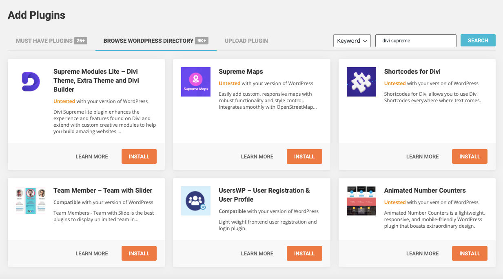Viewport: 503px width, 279px height.
Task: Click the Animated Number Counters thumbnail
Action: point(361,201)
